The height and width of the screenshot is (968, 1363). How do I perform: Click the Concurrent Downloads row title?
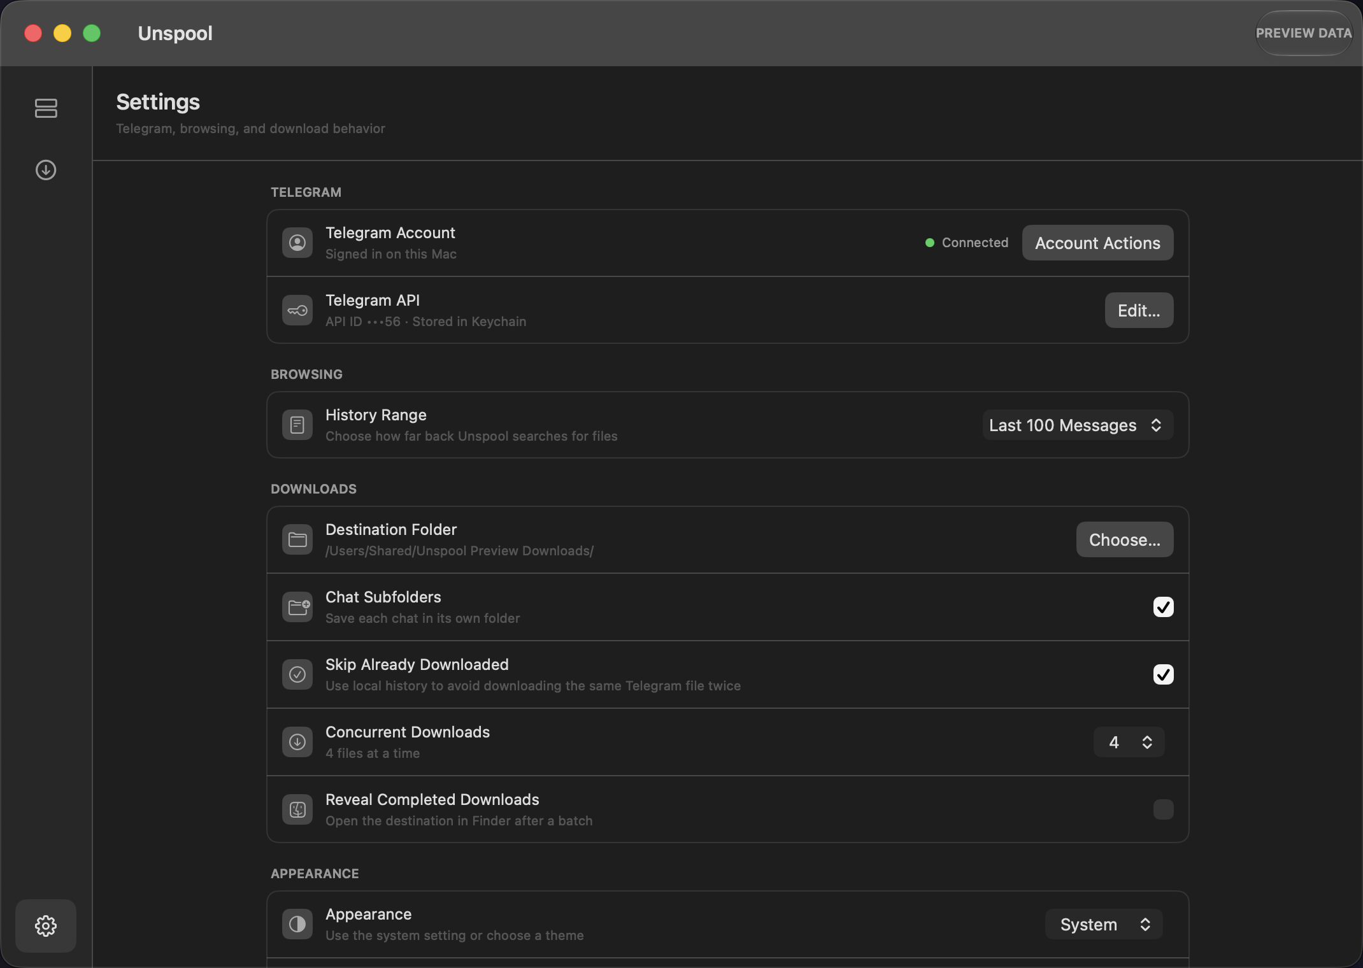coord(408,732)
